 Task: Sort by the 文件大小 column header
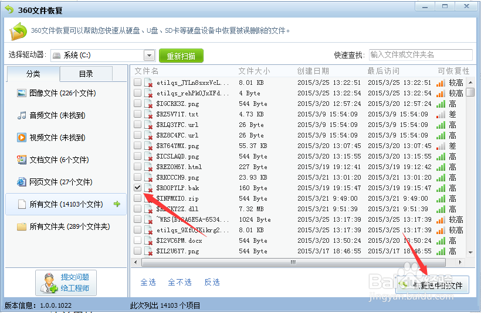coord(255,71)
